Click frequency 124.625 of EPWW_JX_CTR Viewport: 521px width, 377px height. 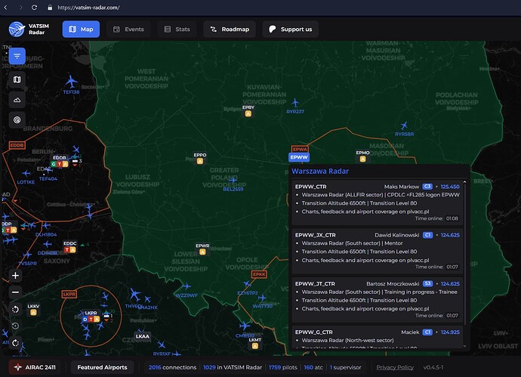click(450, 235)
